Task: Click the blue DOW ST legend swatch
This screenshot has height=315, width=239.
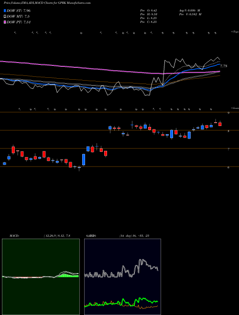Action: [x=5, y=10]
